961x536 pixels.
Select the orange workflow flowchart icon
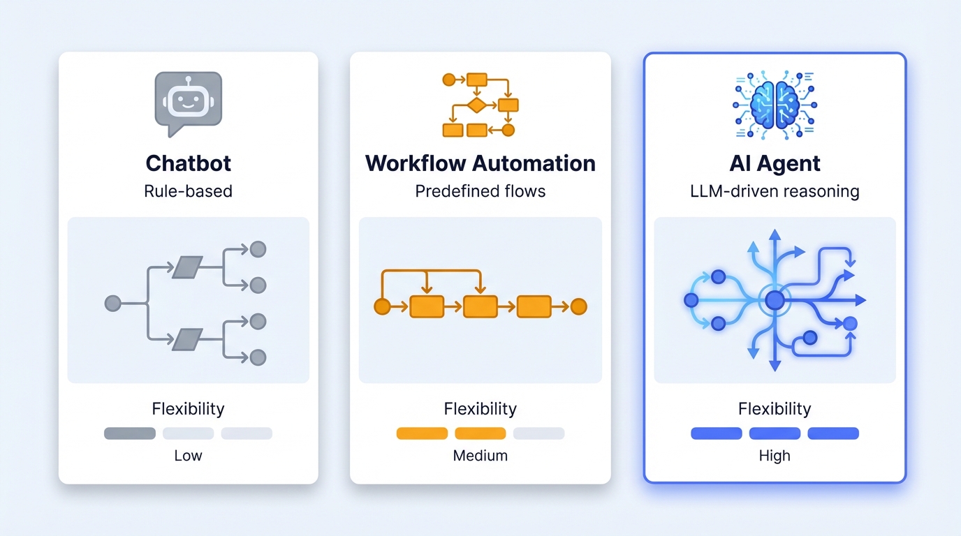[480, 103]
